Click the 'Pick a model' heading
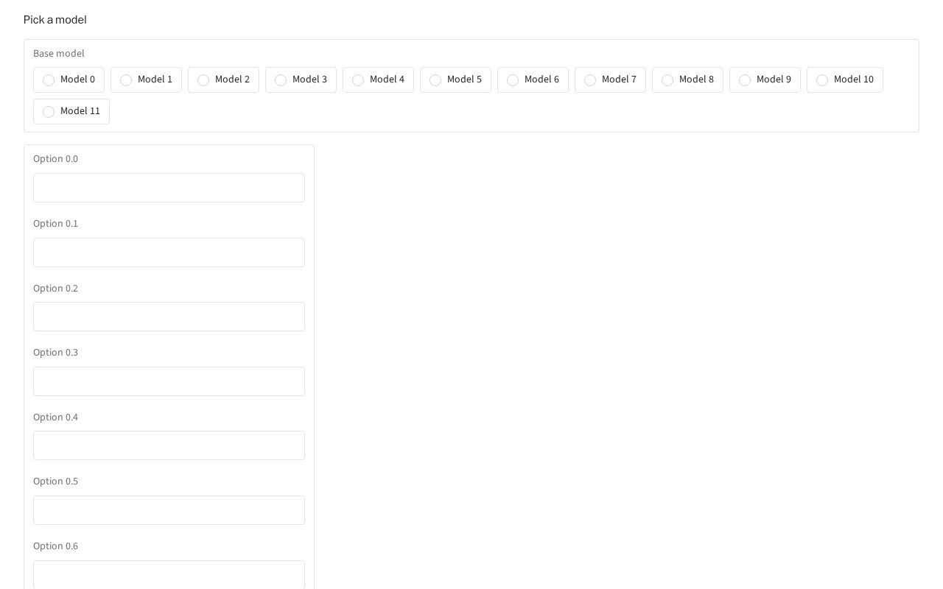The height and width of the screenshot is (589, 943). (55, 20)
